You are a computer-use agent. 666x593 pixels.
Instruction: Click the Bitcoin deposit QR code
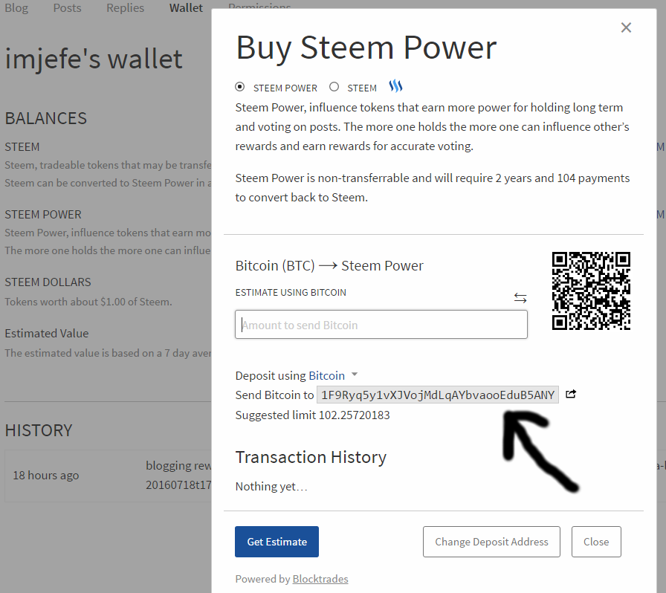click(x=591, y=291)
